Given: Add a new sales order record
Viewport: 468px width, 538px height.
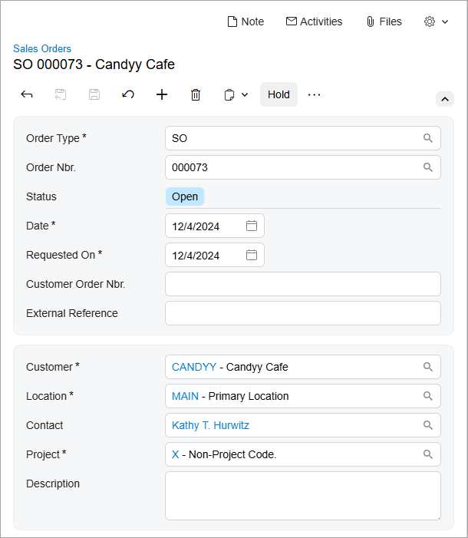Looking at the screenshot, I should coord(162,94).
